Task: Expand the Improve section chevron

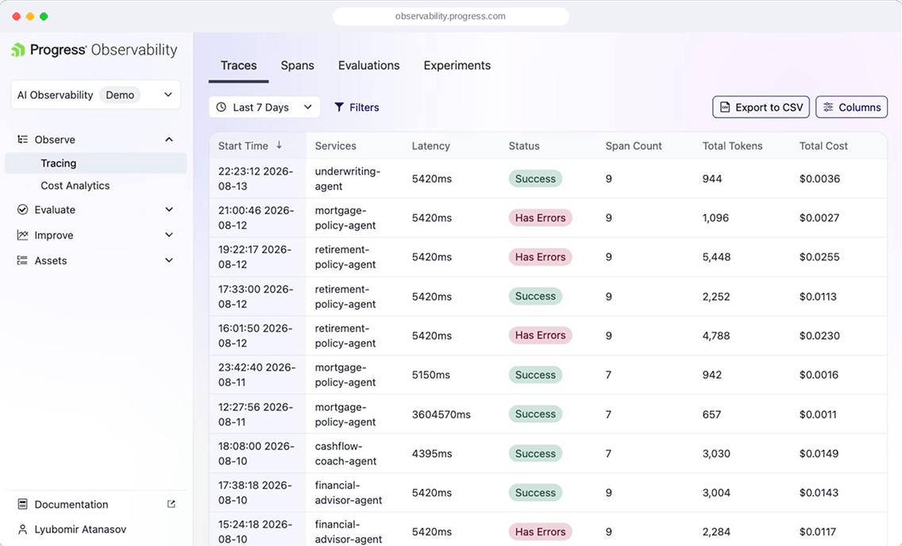Action: (169, 234)
